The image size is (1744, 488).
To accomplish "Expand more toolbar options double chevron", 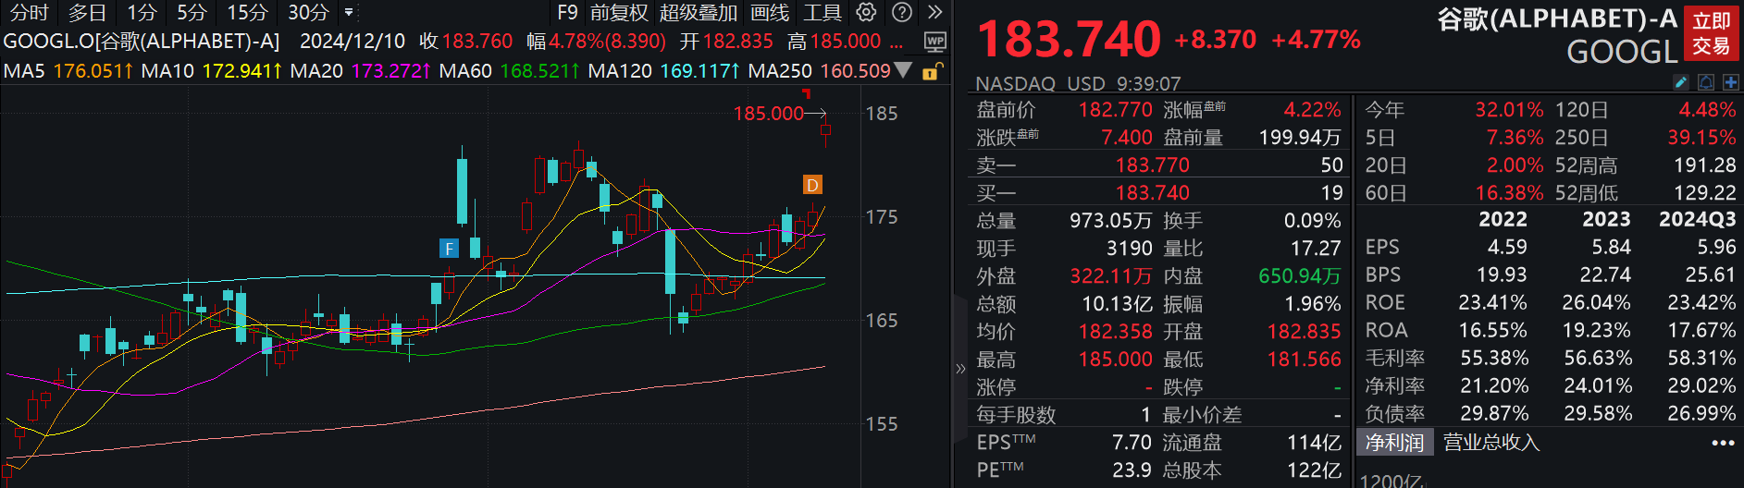I will tap(935, 12).
